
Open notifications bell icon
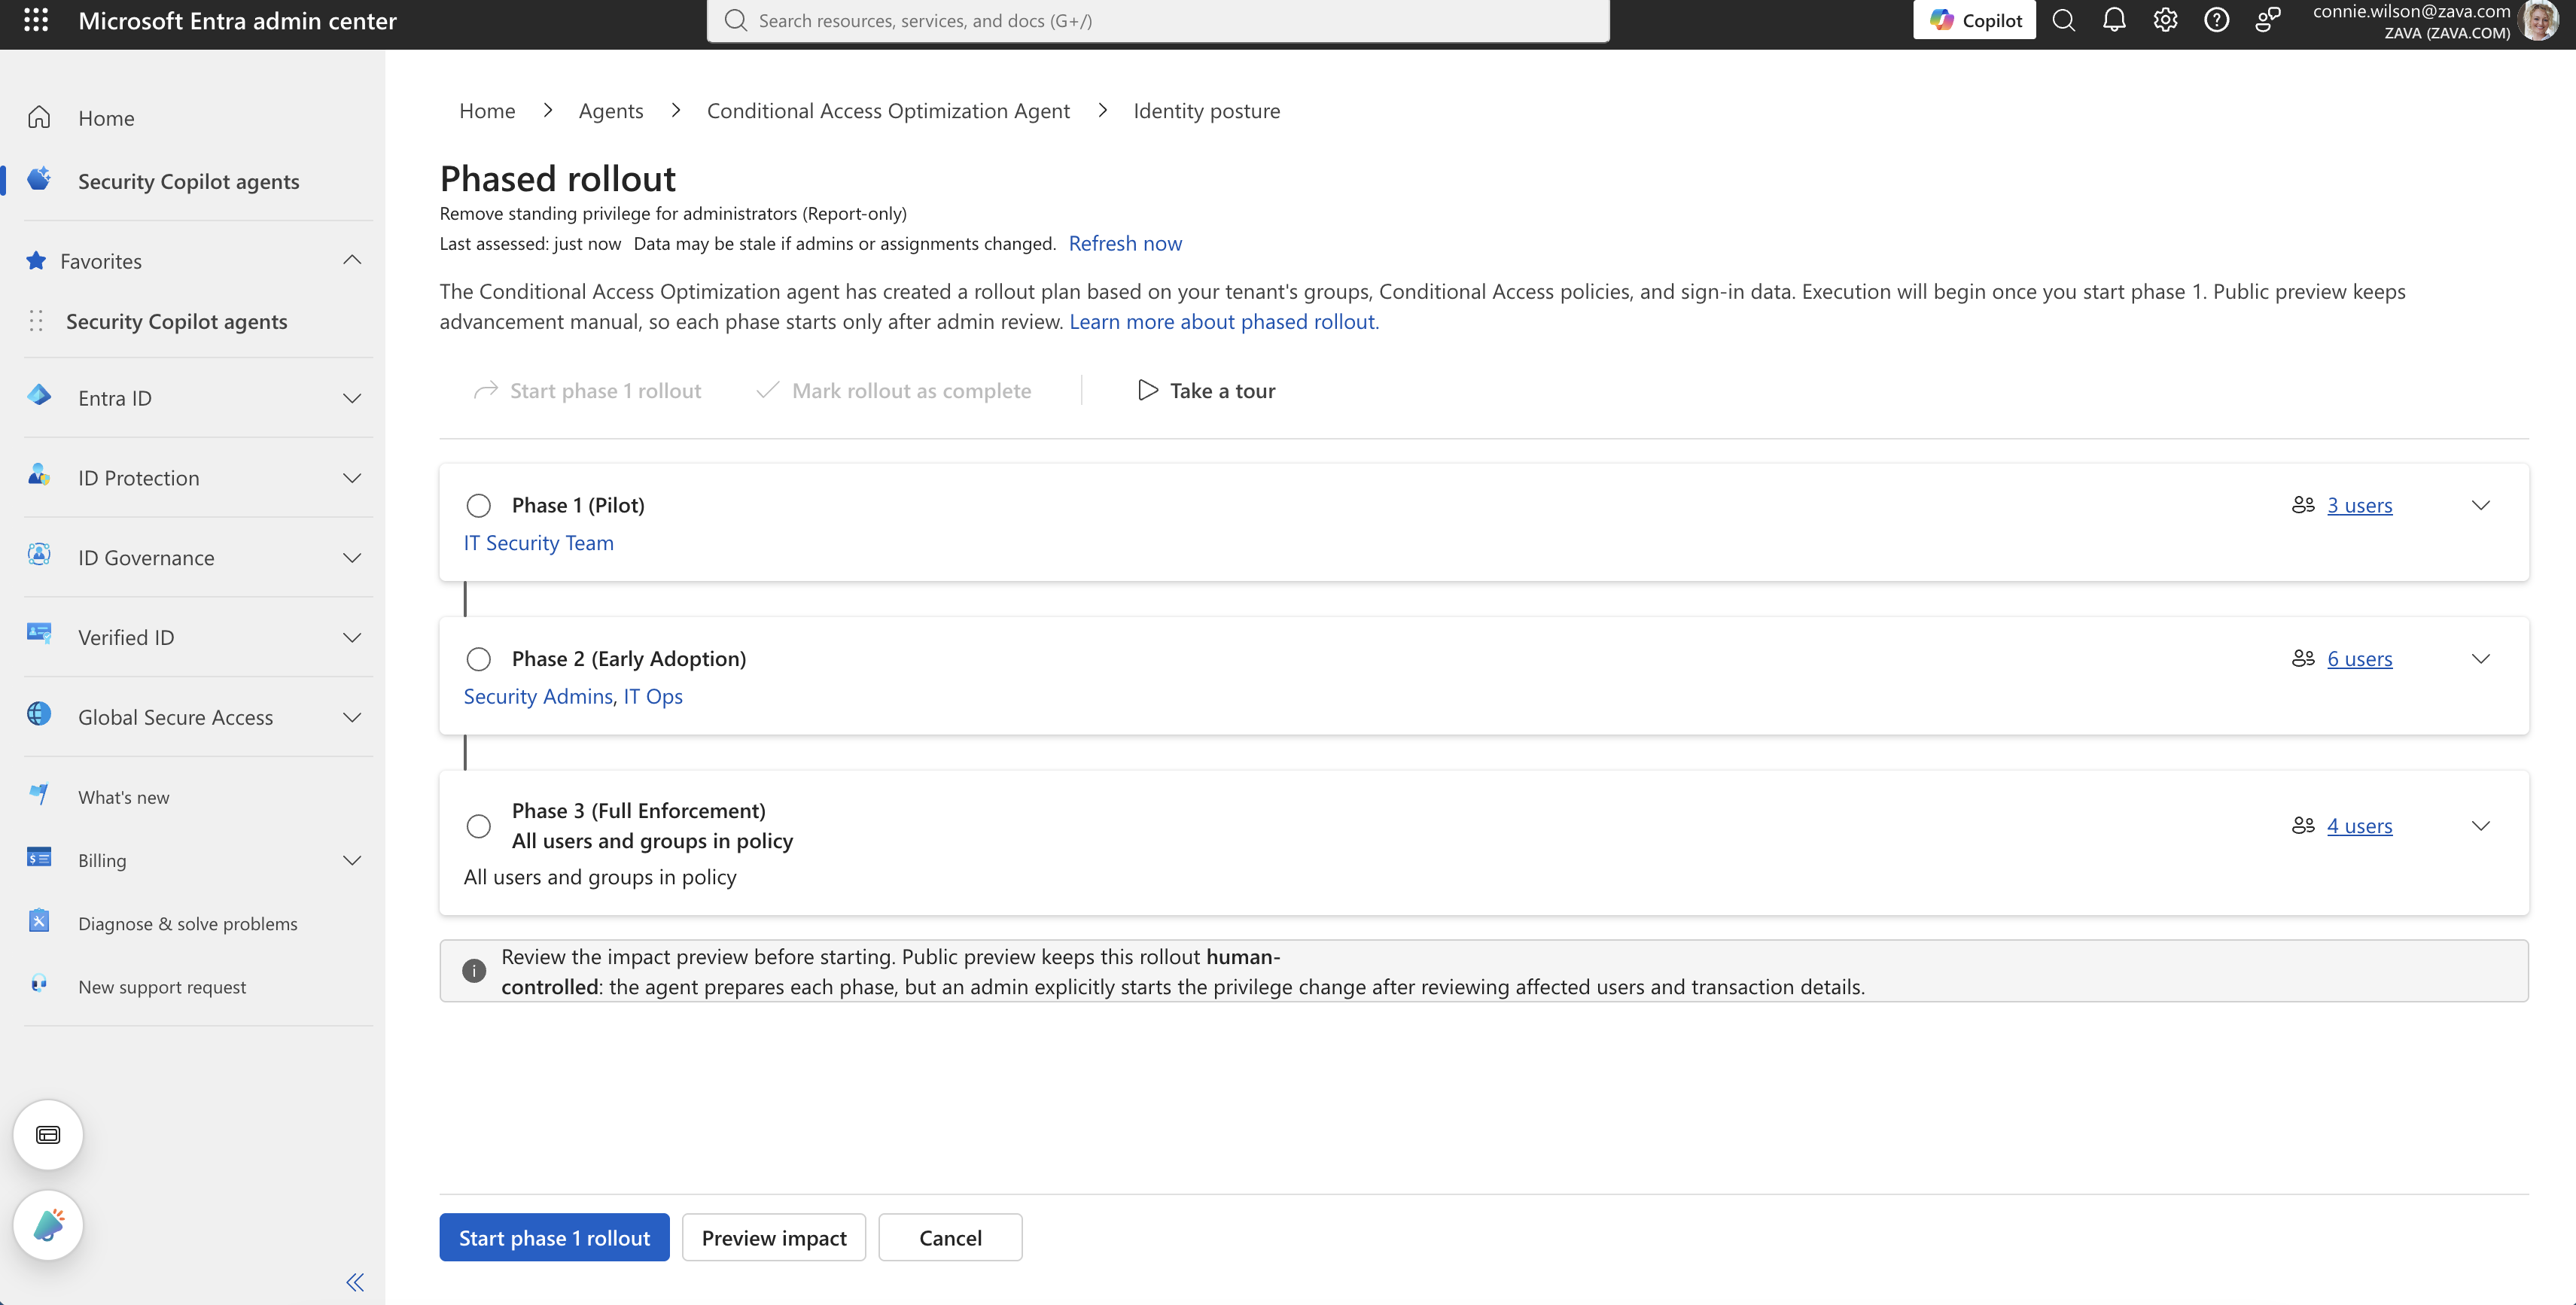click(2114, 20)
